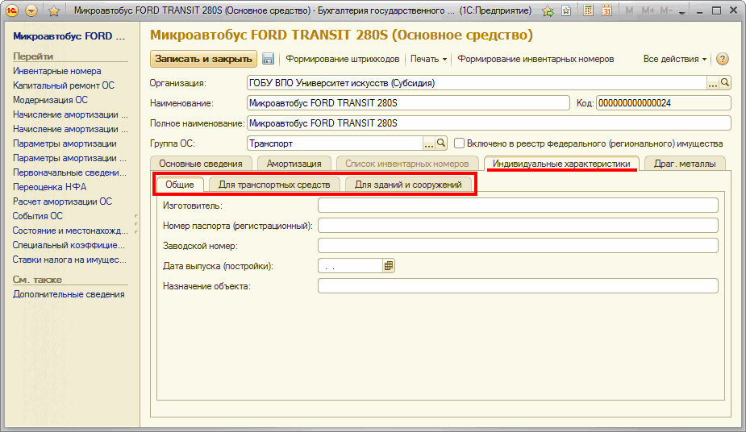The height and width of the screenshot is (432, 746).
Task: Click the M- memory subtract button
Action: (666, 11)
